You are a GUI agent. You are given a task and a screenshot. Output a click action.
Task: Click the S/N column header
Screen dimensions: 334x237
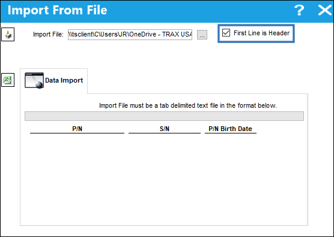tap(165, 129)
